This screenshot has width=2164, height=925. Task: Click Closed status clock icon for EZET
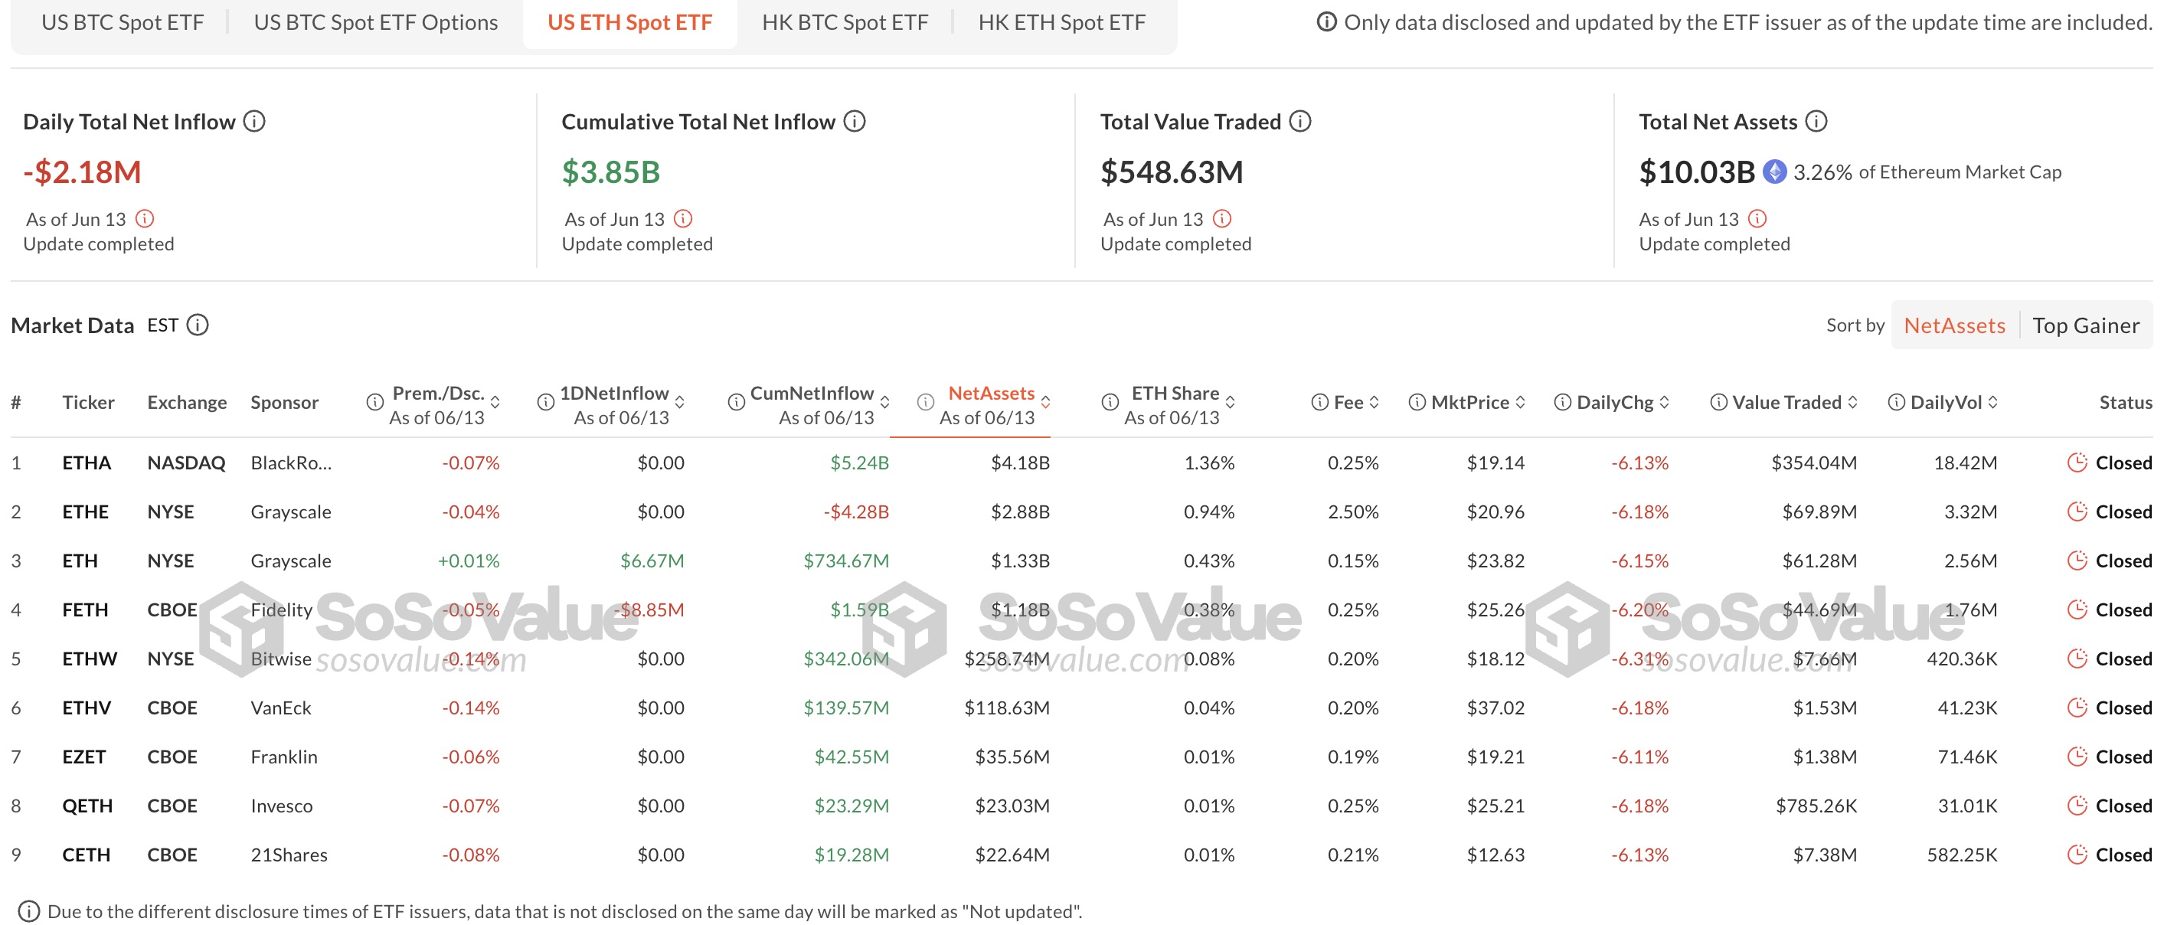2077,756
